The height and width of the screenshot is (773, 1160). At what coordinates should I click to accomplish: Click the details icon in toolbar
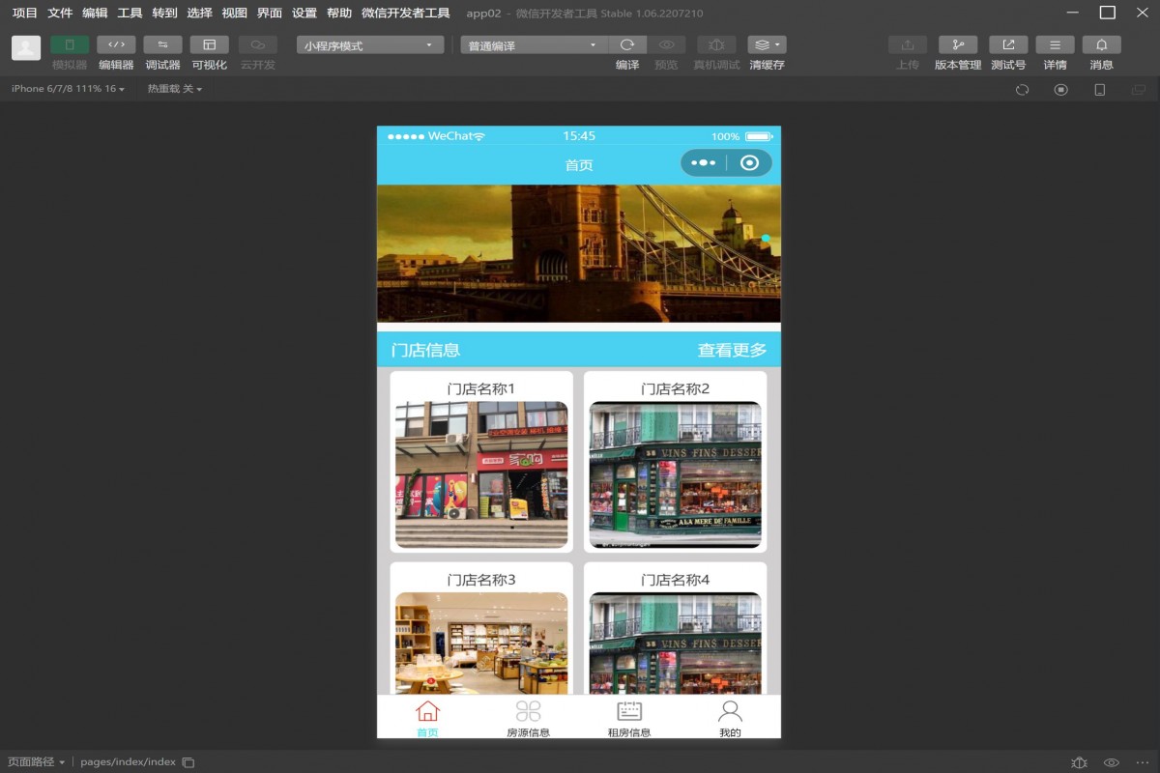click(x=1055, y=45)
